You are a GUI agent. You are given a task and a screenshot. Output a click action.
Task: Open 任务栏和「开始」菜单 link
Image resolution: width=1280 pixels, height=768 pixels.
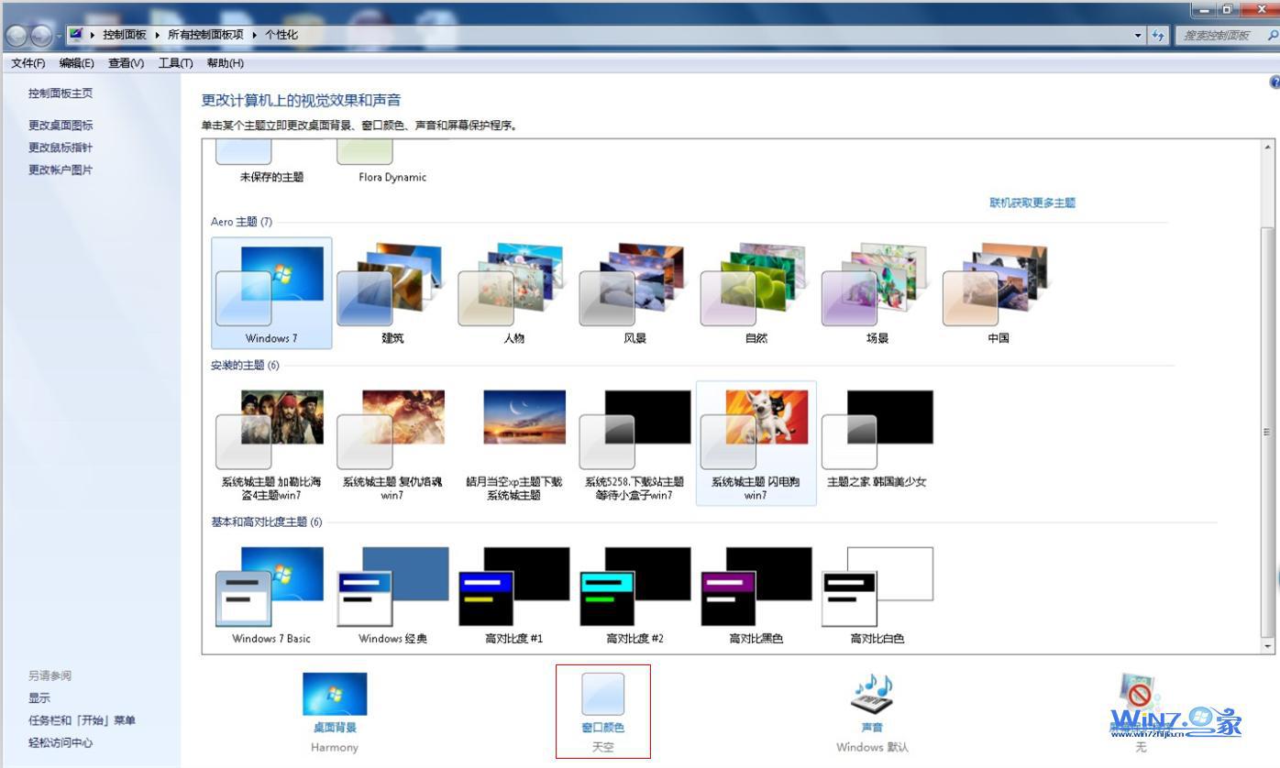(x=82, y=720)
